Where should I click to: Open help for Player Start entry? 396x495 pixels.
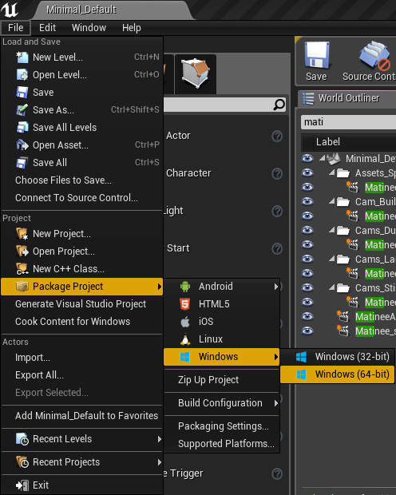(x=277, y=249)
